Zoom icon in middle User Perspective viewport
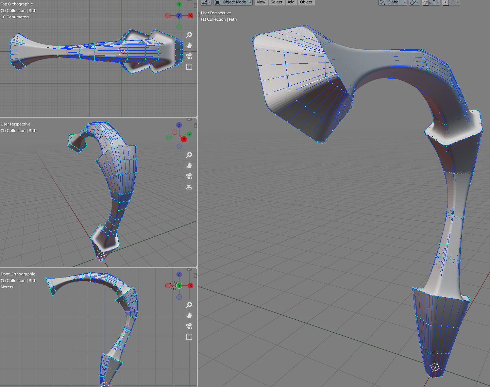490x387 pixels. pyautogui.click(x=189, y=155)
